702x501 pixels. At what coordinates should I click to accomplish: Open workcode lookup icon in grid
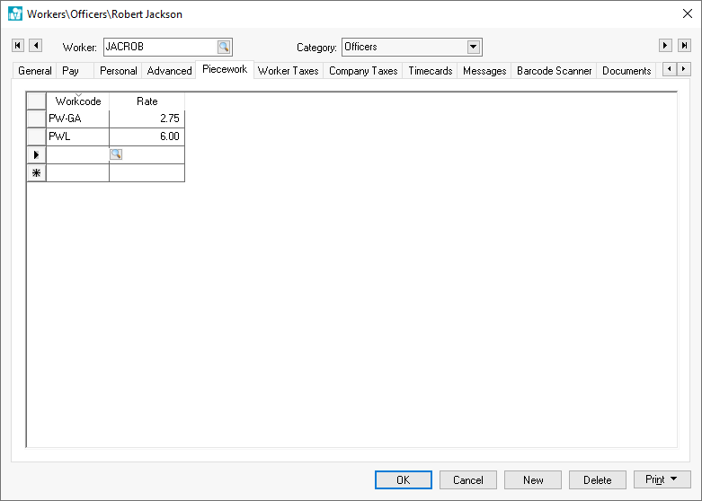(115, 154)
